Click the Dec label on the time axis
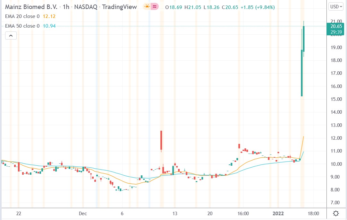The image size is (347, 220). pyautogui.click(x=83, y=213)
